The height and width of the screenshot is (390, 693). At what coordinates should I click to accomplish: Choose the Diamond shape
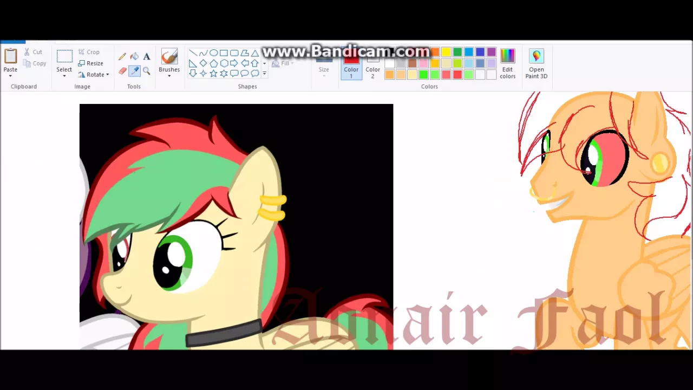pyautogui.click(x=203, y=63)
